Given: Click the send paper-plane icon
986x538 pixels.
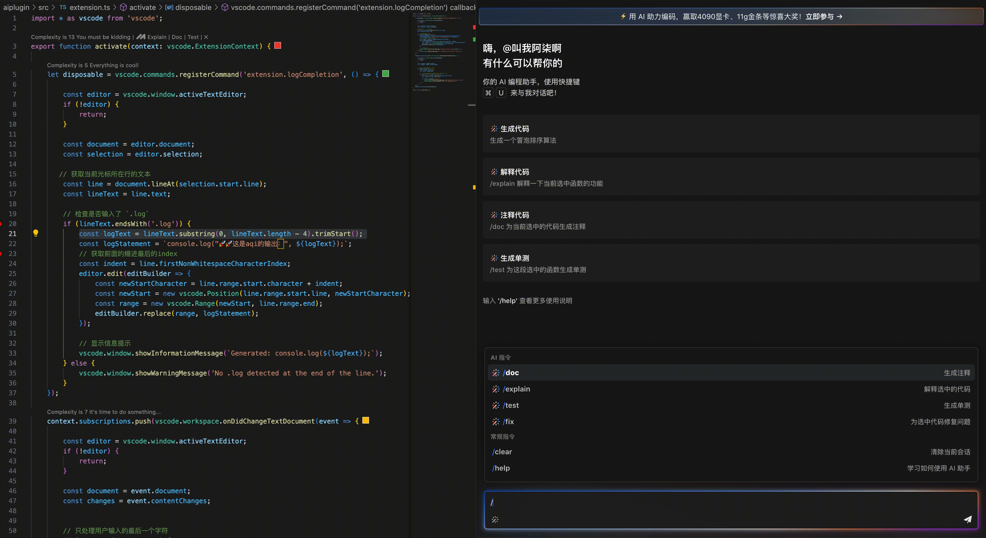Looking at the screenshot, I should (x=967, y=519).
